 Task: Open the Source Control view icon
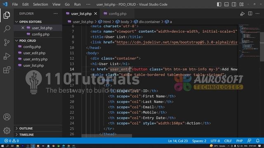coord(7,42)
